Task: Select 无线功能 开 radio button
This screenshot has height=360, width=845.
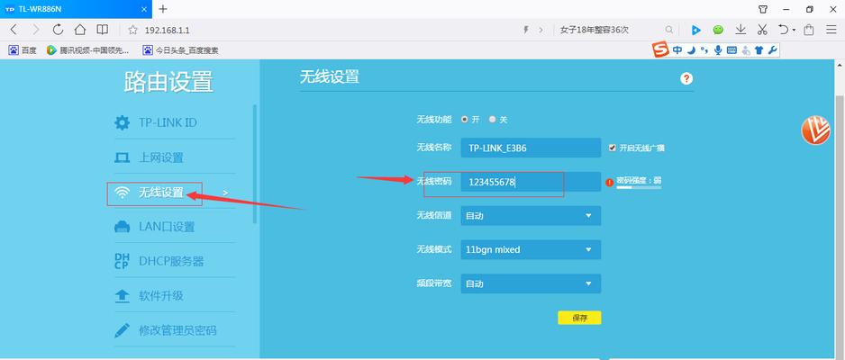Action: pyautogui.click(x=465, y=120)
